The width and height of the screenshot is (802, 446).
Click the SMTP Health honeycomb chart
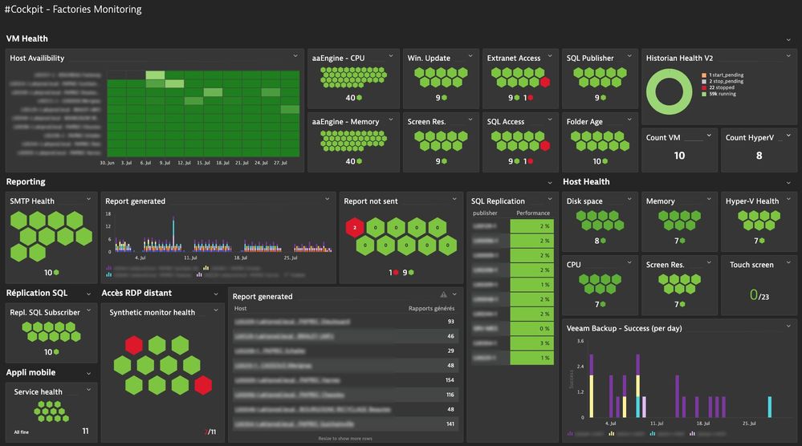(51, 237)
